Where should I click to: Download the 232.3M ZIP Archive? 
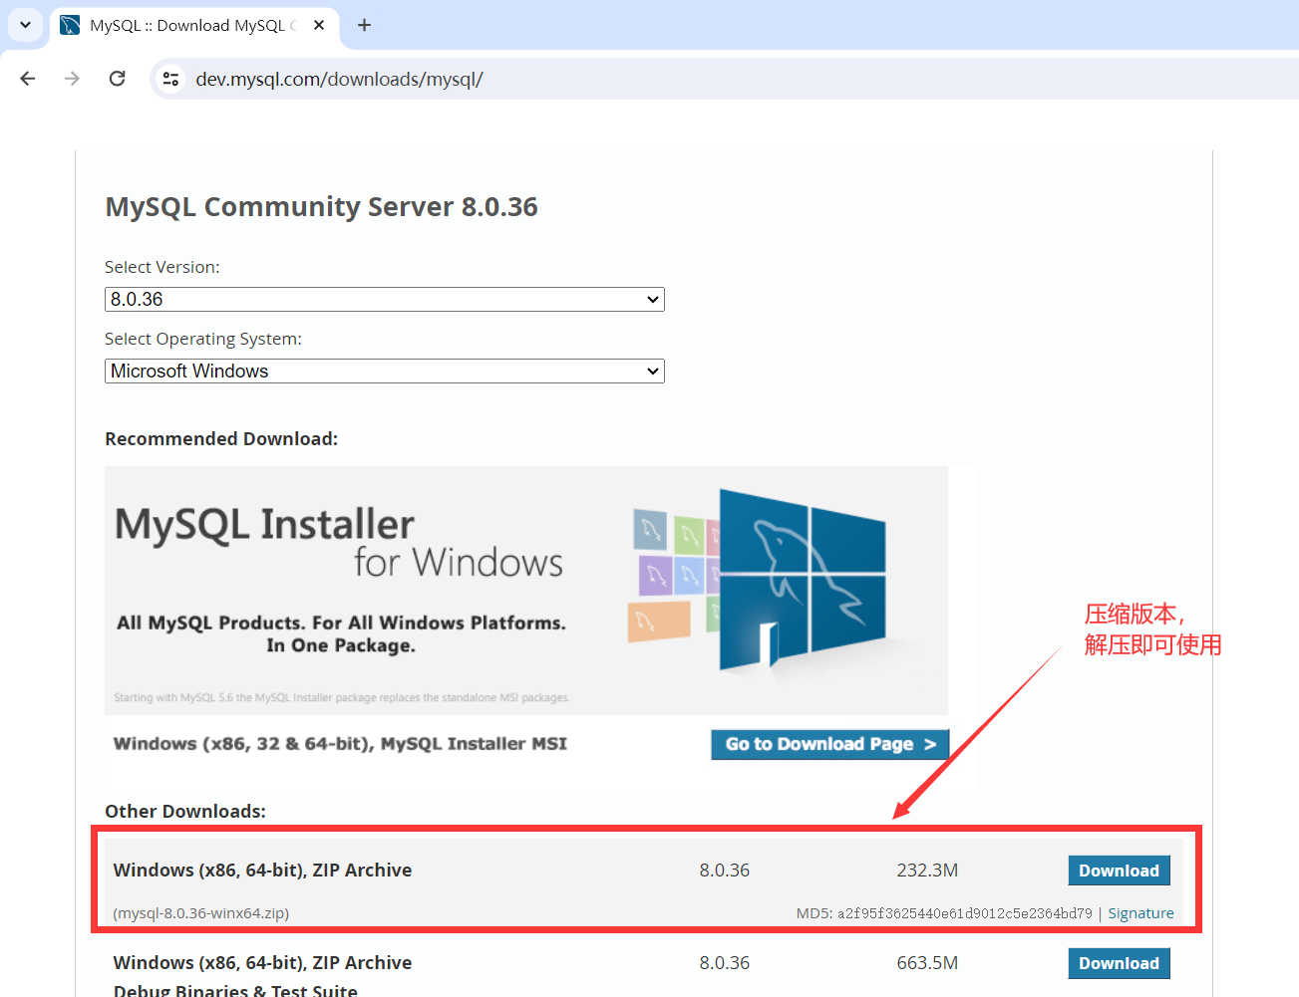click(x=1119, y=871)
